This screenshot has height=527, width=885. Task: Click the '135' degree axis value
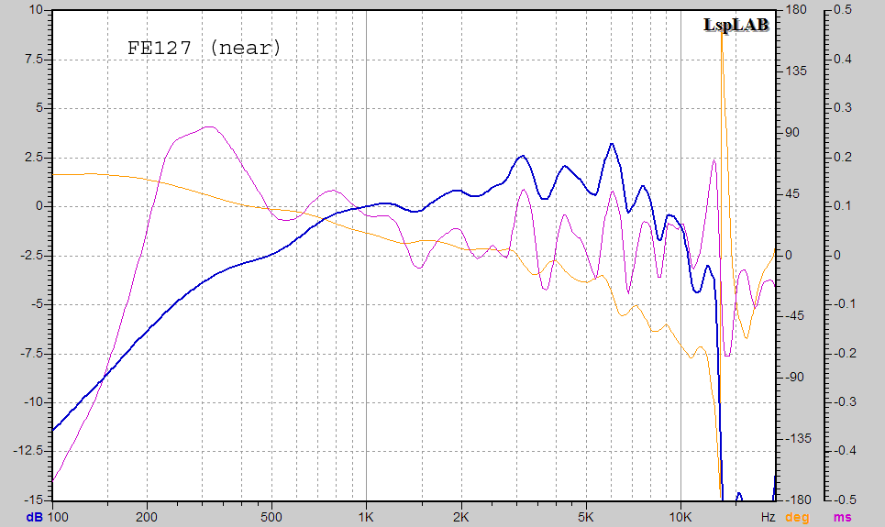[x=796, y=71]
